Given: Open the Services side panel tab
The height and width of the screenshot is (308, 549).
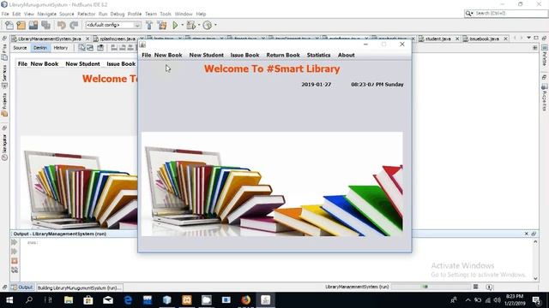Looking at the screenshot, I should [4, 76].
